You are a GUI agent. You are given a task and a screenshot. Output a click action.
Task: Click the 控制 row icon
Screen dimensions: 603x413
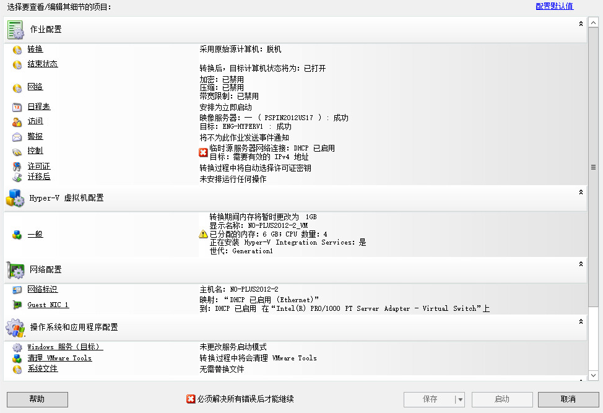click(17, 152)
